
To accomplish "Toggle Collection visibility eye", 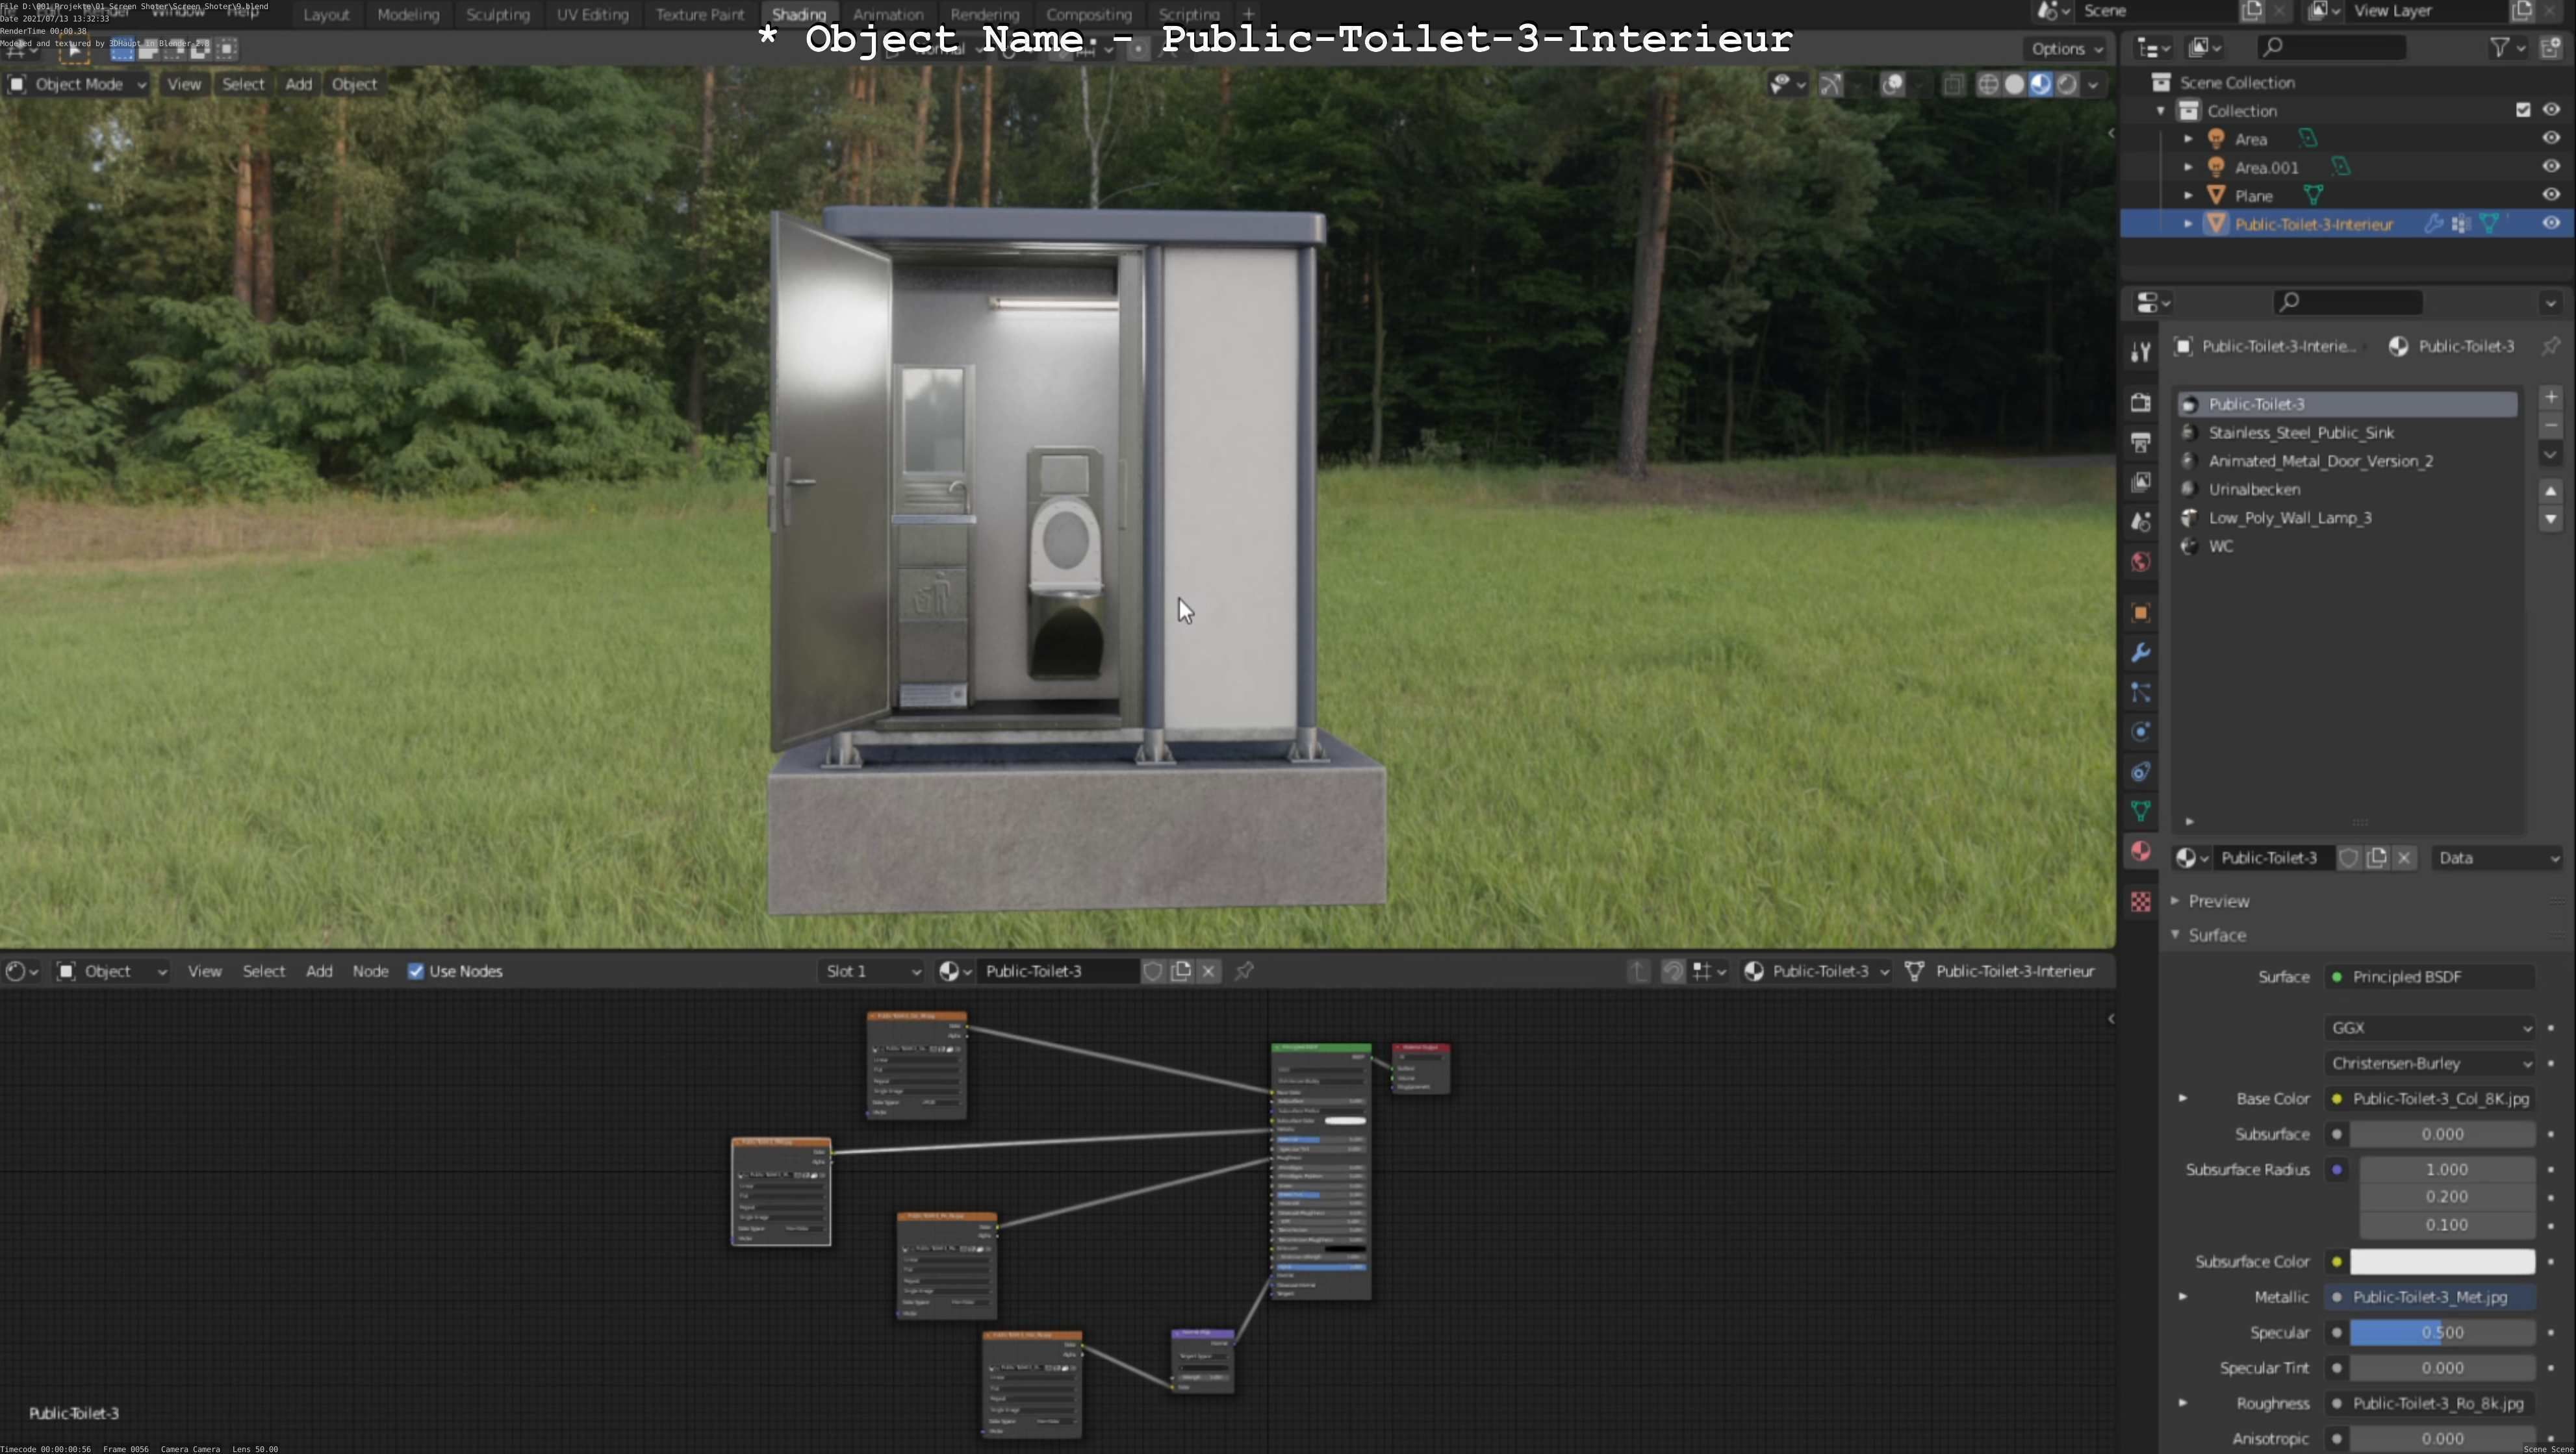I will (2551, 110).
